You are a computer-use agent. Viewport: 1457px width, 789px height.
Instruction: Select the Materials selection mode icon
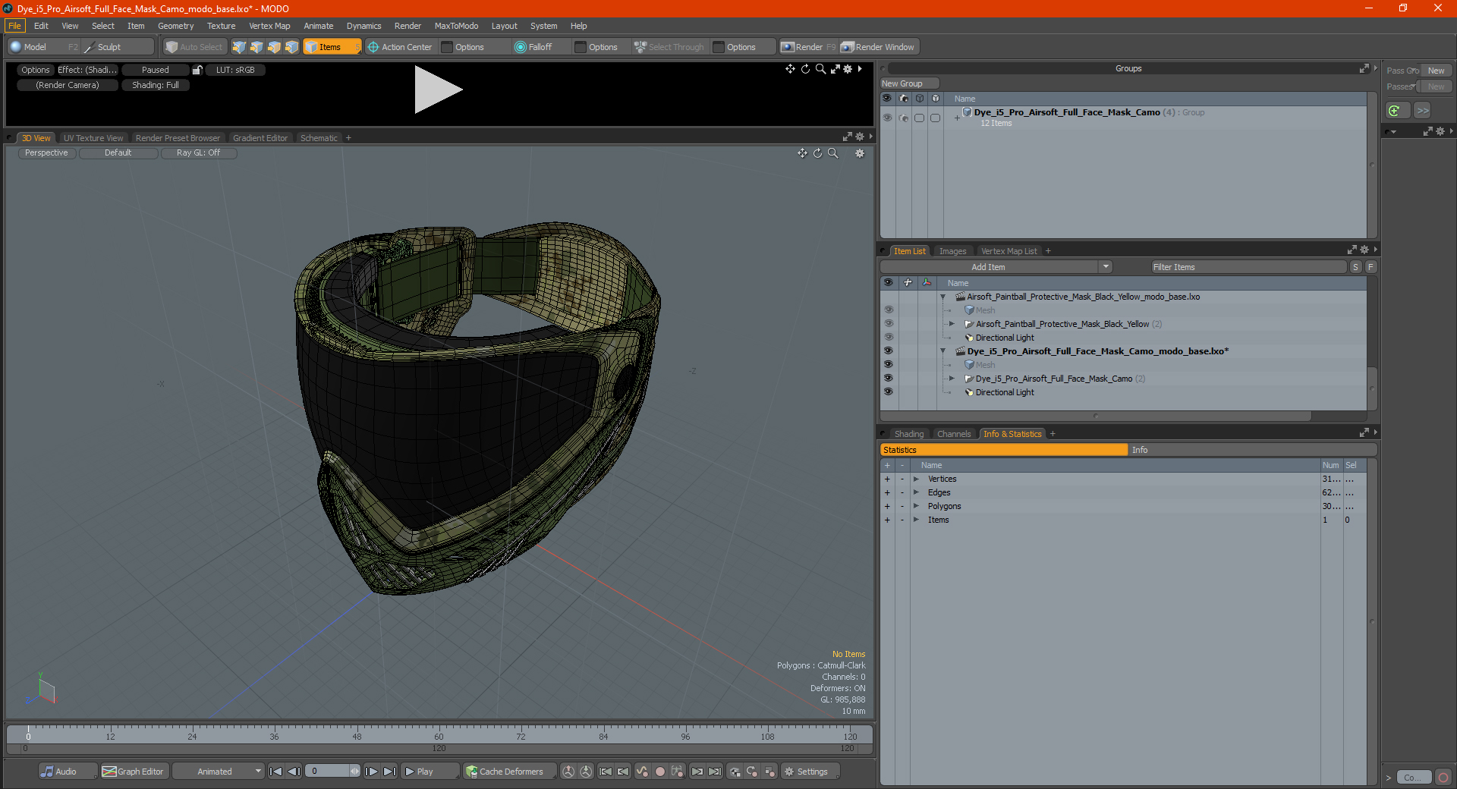click(291, 47)
